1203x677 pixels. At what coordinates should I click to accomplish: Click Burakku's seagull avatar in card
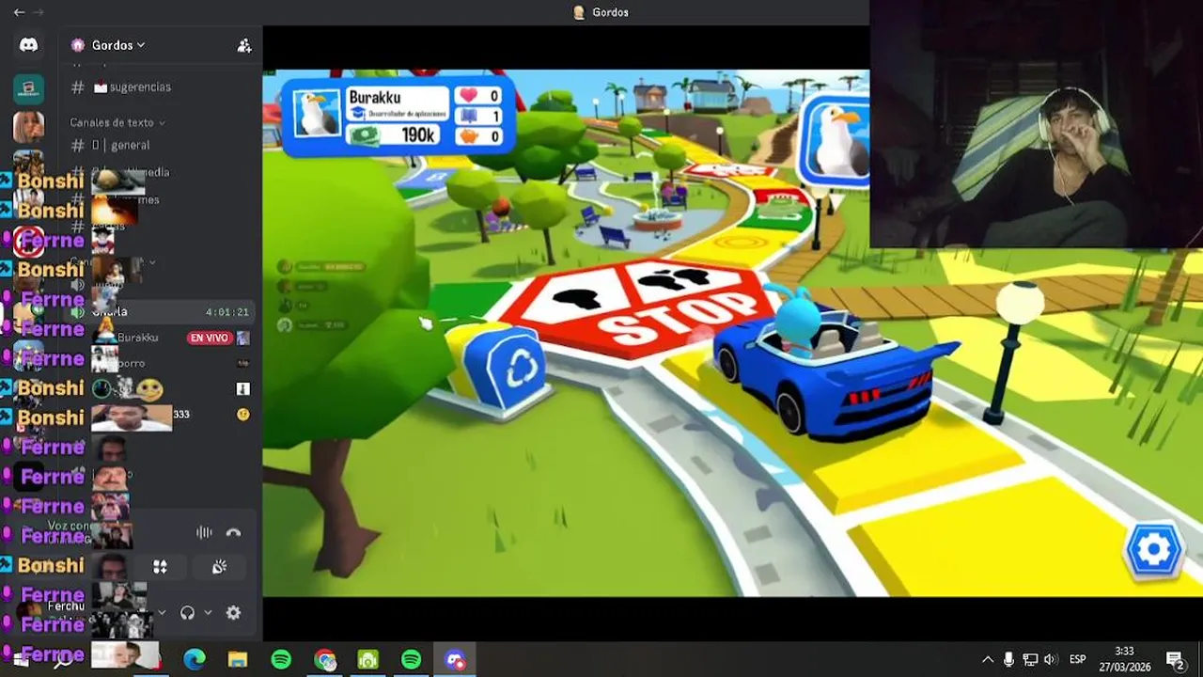pos(317,114)
